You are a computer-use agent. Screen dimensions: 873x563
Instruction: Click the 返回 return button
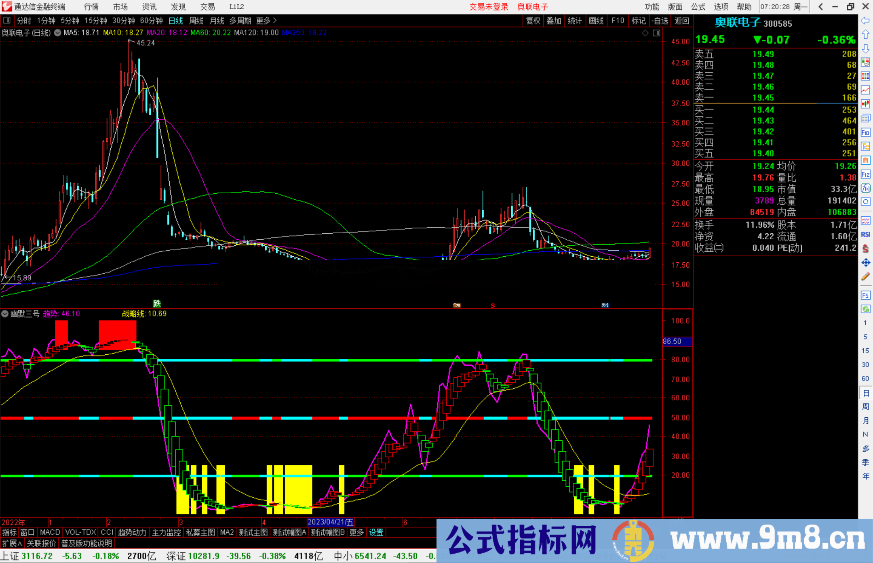tap(682, 21)
